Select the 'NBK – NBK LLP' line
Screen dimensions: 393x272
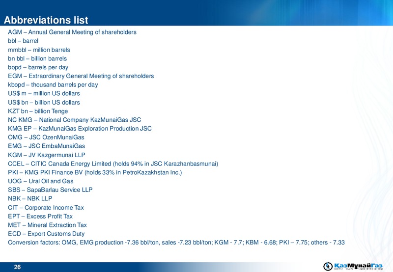pyautogui.click(x=30, y=199)
